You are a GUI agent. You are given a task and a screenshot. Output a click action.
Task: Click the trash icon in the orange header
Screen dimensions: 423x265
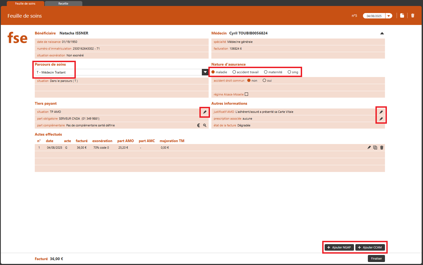tap(412, 16)
